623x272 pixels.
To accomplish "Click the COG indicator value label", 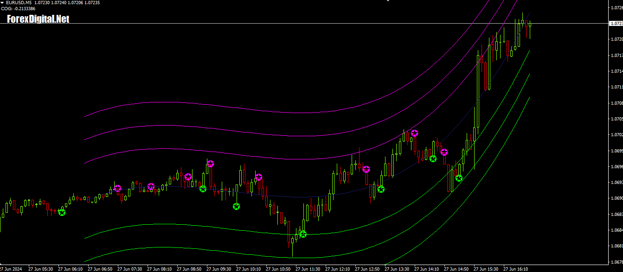I will (18, 9).
